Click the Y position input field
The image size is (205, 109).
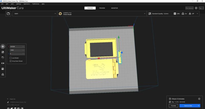pos(17,50)
